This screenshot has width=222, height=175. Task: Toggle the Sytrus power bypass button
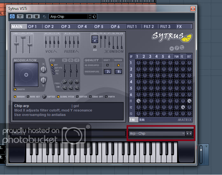12,17
